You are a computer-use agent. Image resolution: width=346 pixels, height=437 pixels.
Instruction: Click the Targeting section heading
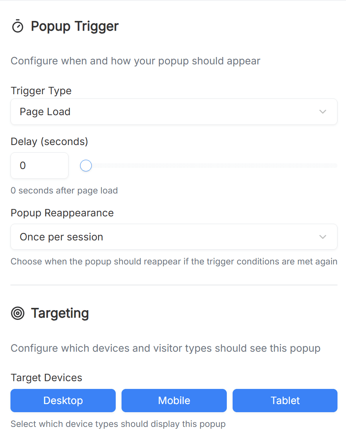tap(60, 313)
